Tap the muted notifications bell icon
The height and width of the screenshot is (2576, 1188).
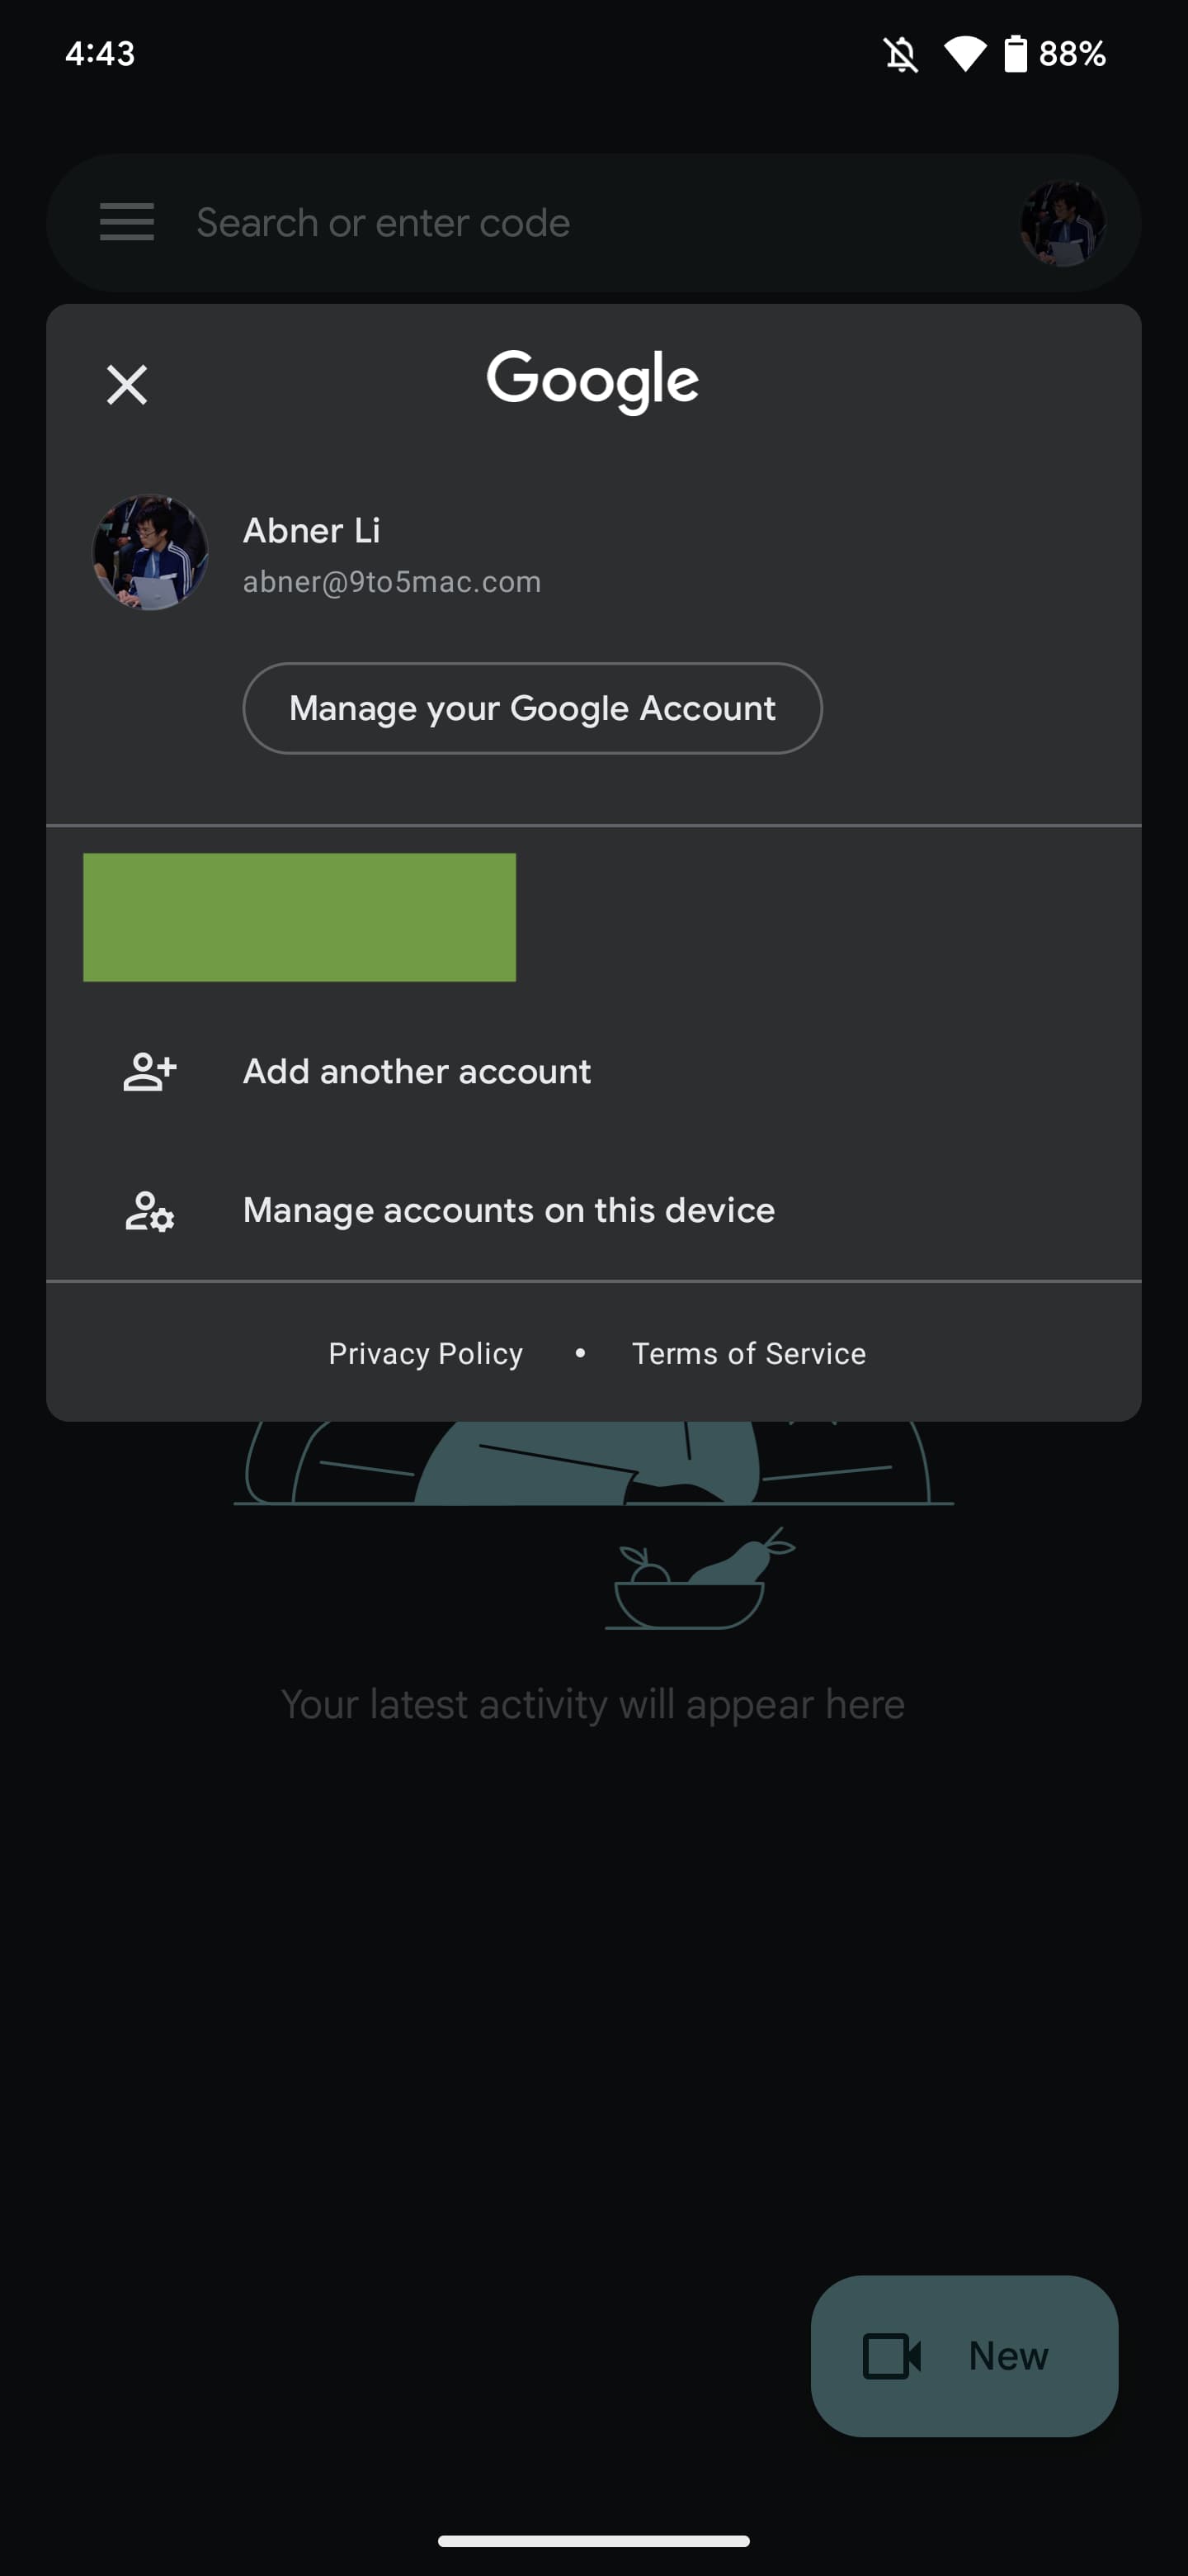coord(900,54)
